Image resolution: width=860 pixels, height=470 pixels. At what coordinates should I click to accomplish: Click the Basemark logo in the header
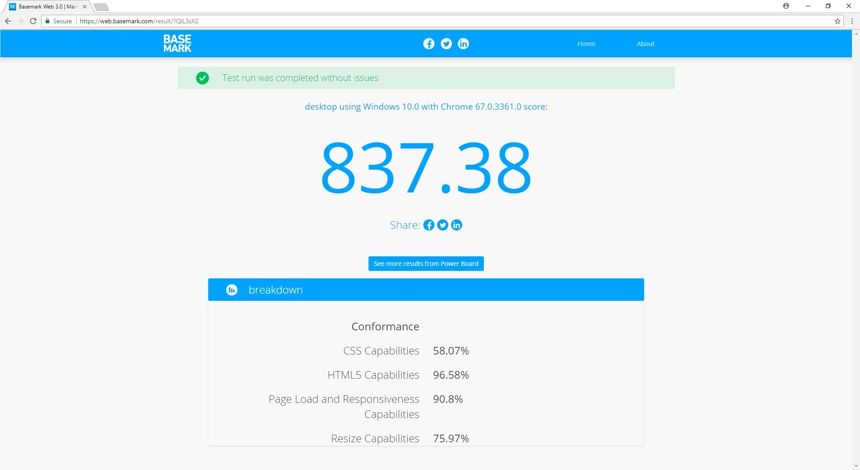(x=177, y=43)
